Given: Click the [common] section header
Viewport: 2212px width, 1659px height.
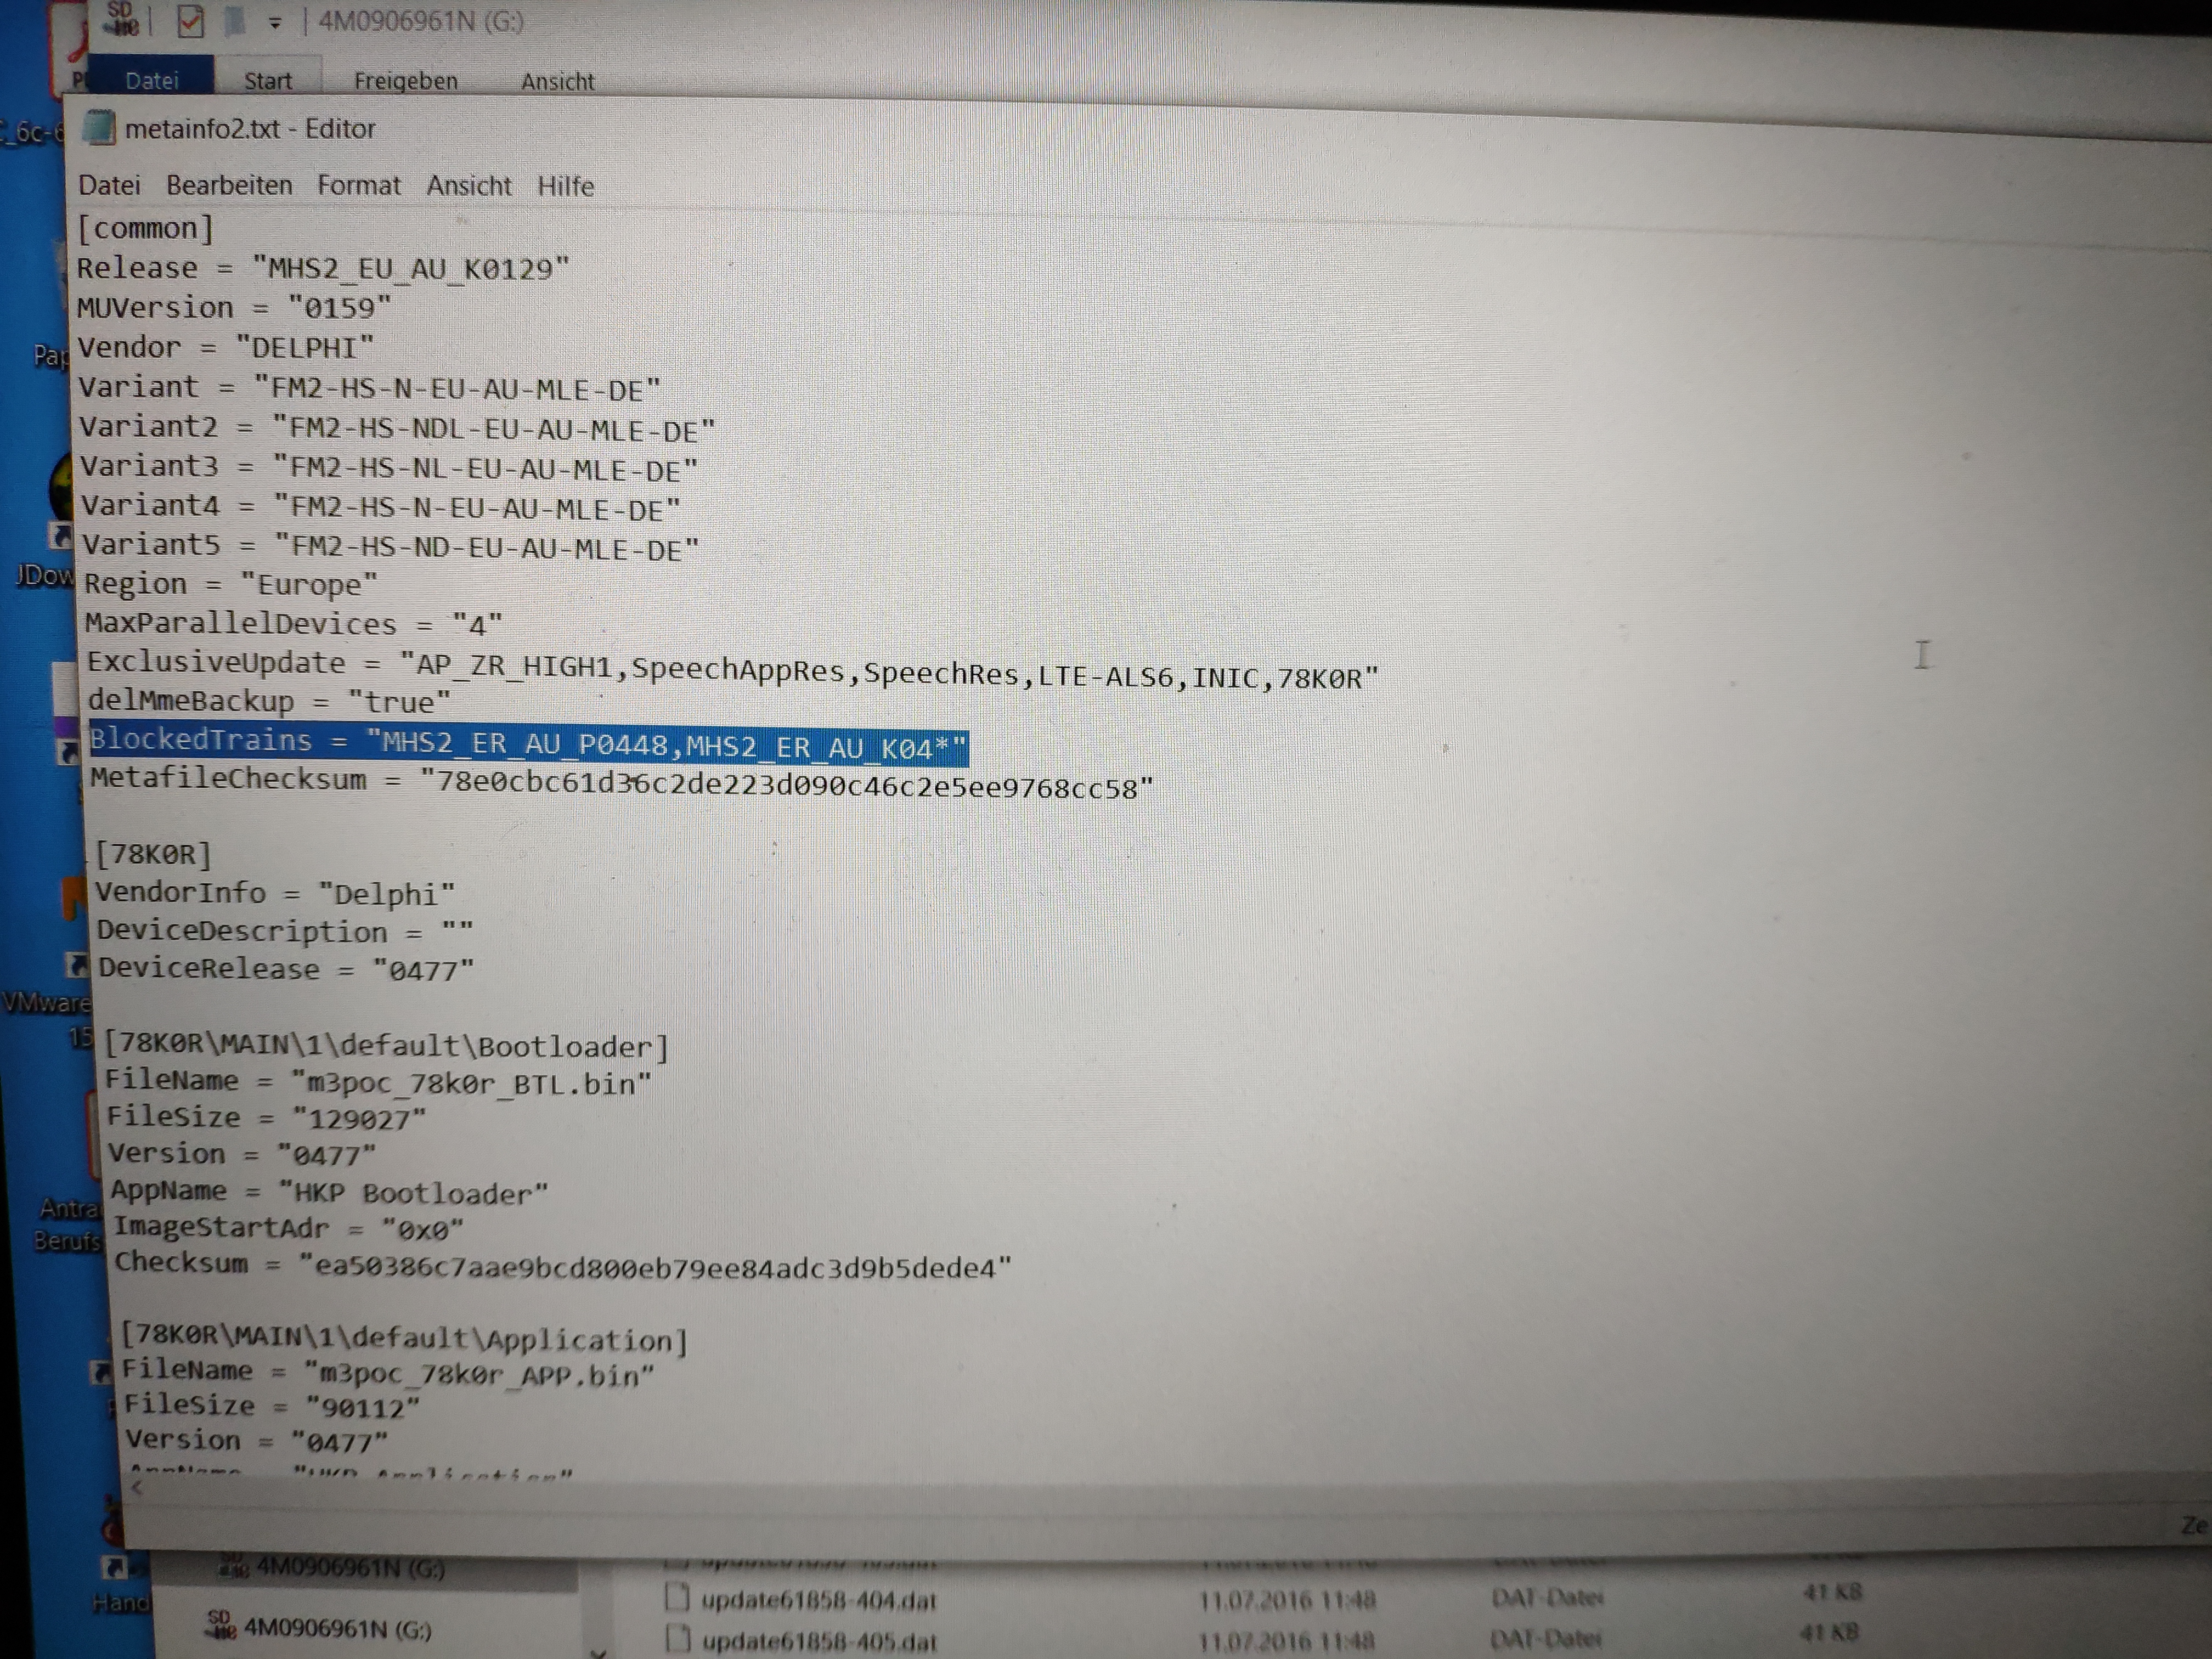Looking at the screenshot, I should pos(145,229).
